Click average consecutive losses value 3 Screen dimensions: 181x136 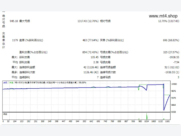(178, 77)
